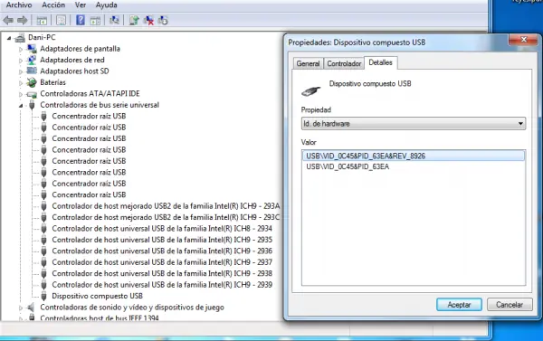Screen dimensions: 543x341
Task: Click the Cancelar button
Action: click(x=510, y=305)
